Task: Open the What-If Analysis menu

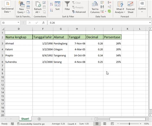Action: point(120,7)
